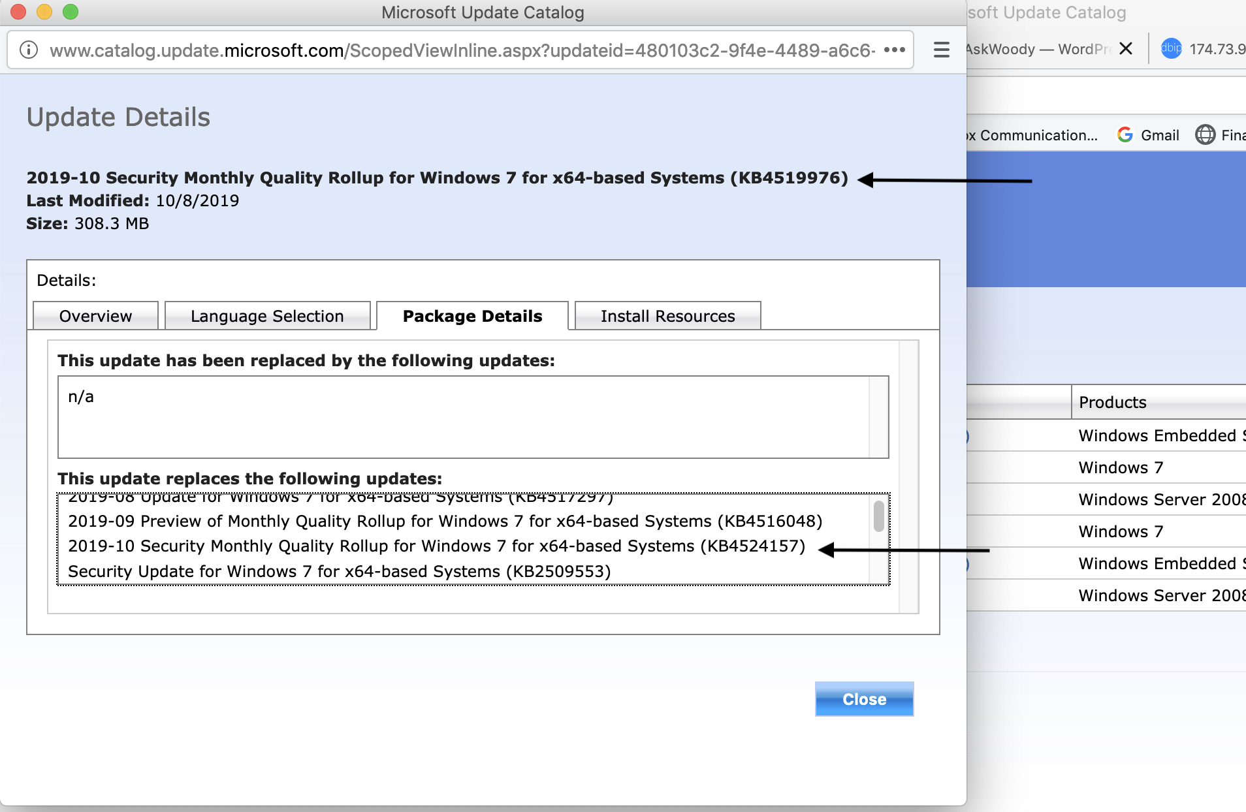Click the dbip favicon on the tab

click(1171, 48)
